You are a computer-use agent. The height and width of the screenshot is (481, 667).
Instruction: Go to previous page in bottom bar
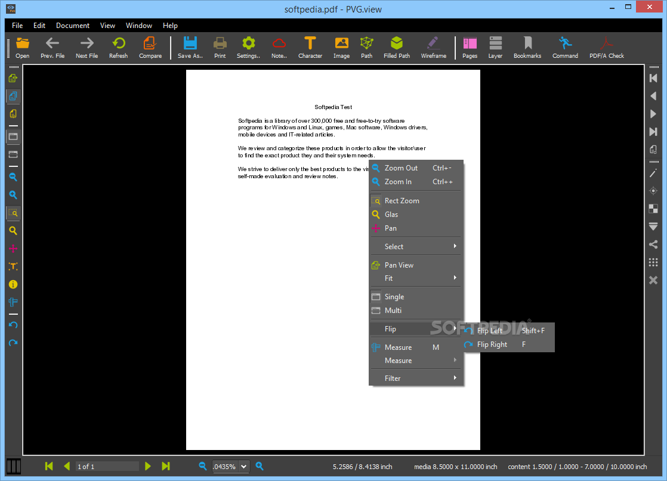pyautogui.click(x=67, y=466)
